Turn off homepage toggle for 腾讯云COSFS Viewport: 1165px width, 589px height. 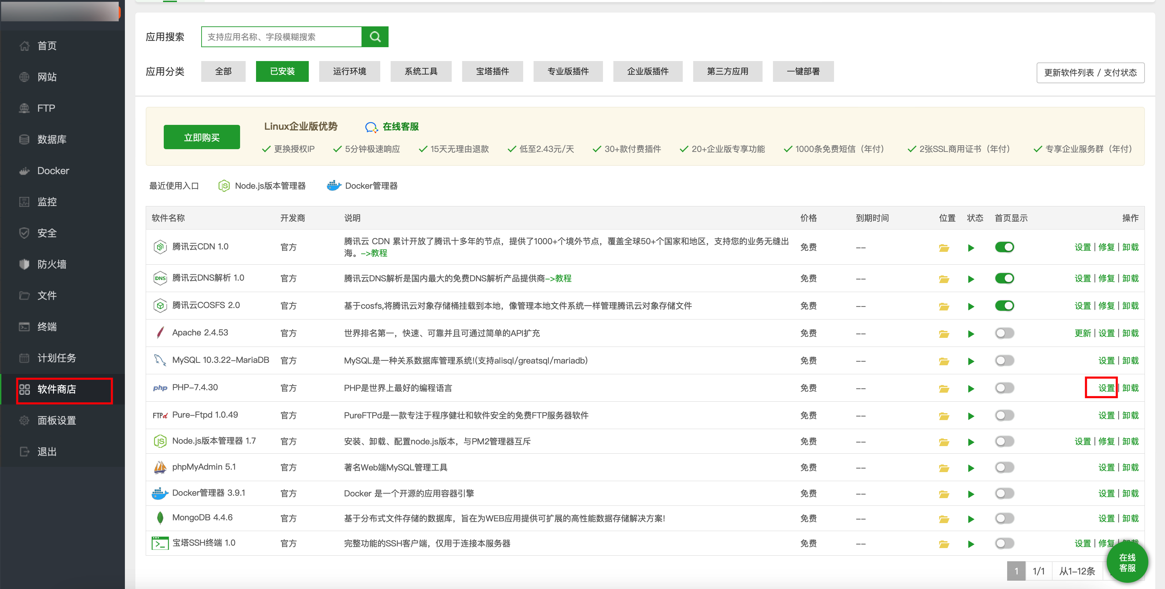pos(1004,306)
